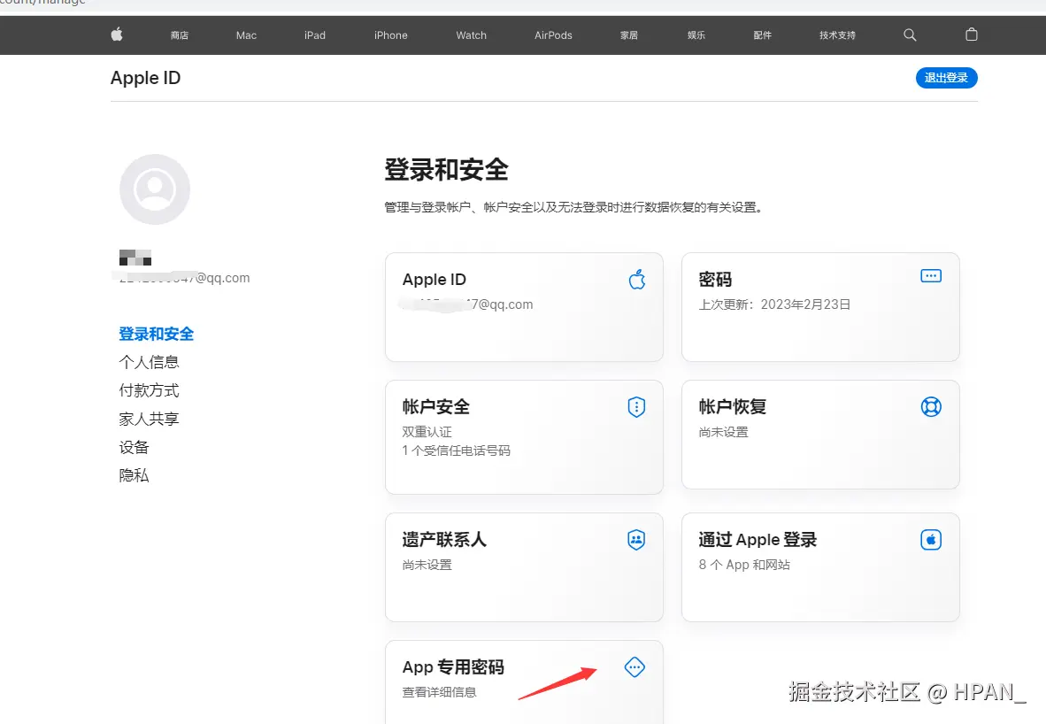Open the 娱乐 menu item

pos(696,35)
